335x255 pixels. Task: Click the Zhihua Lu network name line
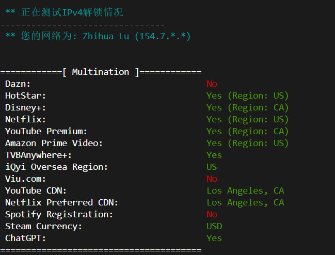[98, 37]
